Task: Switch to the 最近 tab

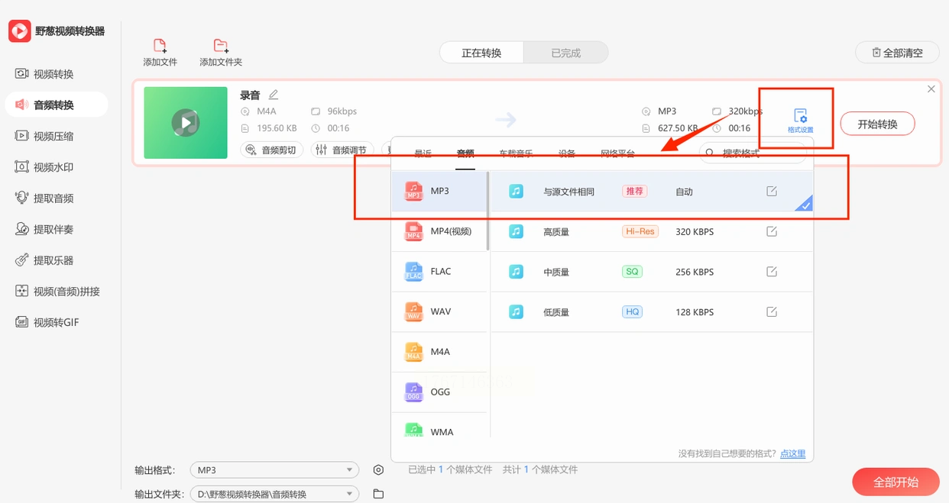Action: click(423, 153)
